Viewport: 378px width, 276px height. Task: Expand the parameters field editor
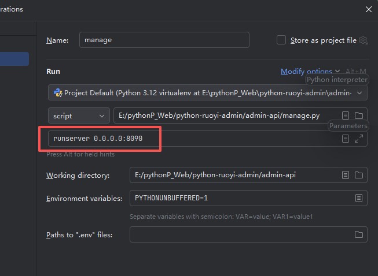[x=359, y=139]
